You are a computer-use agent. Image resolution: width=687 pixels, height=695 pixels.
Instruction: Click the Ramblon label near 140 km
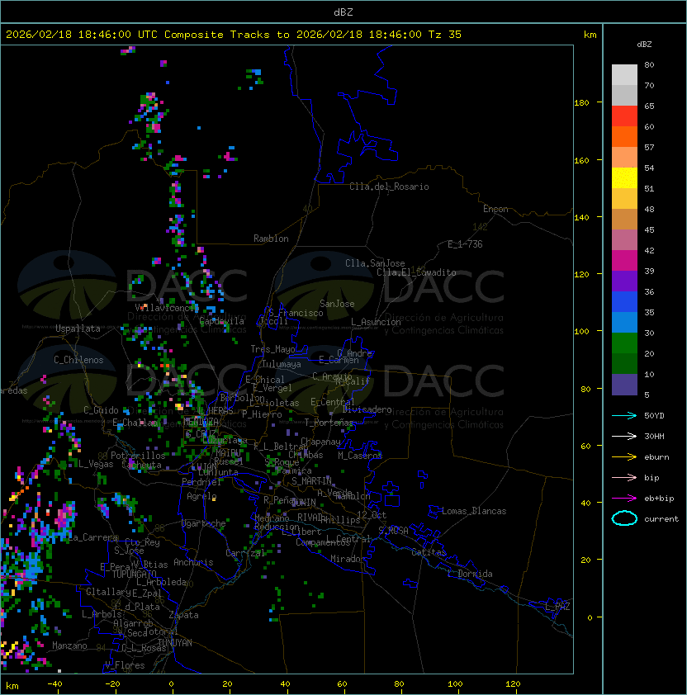(271, 239)
